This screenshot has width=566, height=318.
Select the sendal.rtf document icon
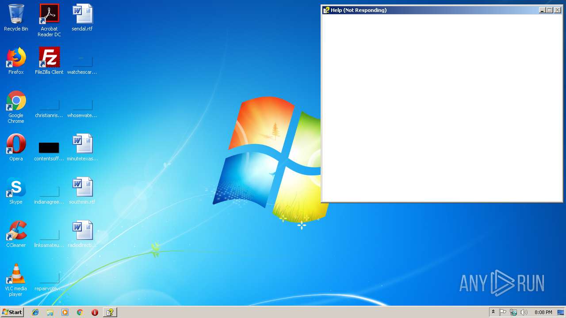(82, 18)
